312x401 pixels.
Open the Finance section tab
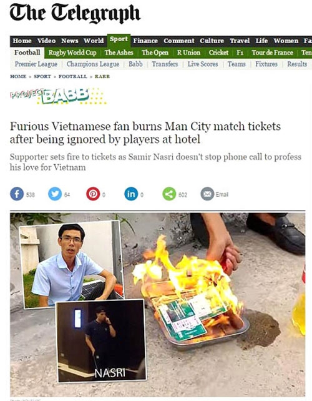pos(145,41)
